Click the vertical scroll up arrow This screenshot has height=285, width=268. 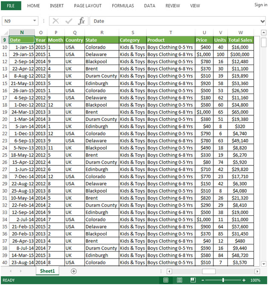point(263,32)
